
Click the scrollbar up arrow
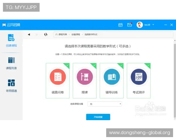175,41
